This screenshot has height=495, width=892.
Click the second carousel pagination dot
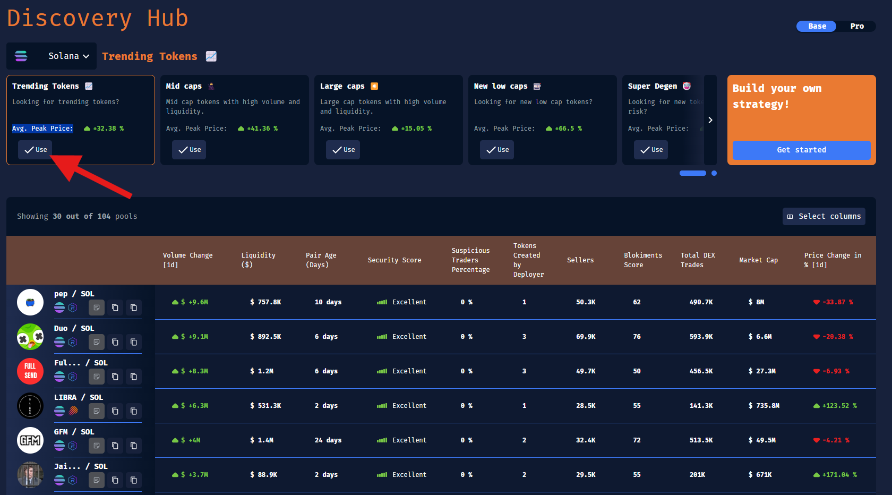(x=714, y=173)
